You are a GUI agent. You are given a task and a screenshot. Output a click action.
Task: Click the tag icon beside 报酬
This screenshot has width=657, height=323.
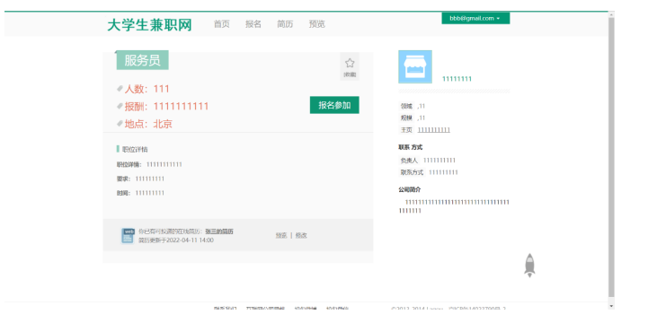pyautogui.click(x=120, y=106)
